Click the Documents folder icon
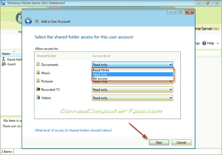The width and height of the screenshot is (222, 155). [x=38, y=64]
